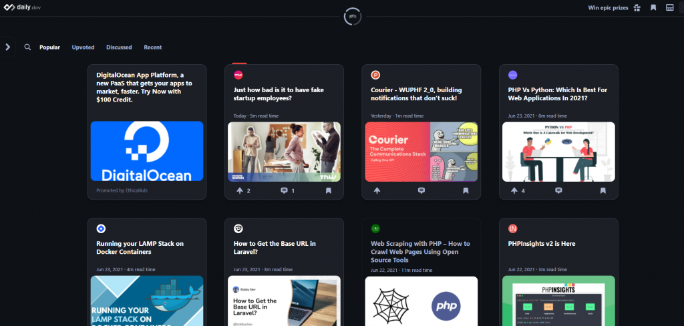Click the Win epic prizes link
The height and width of the screenshot is (326, 684).
click(x=607, y=8)
